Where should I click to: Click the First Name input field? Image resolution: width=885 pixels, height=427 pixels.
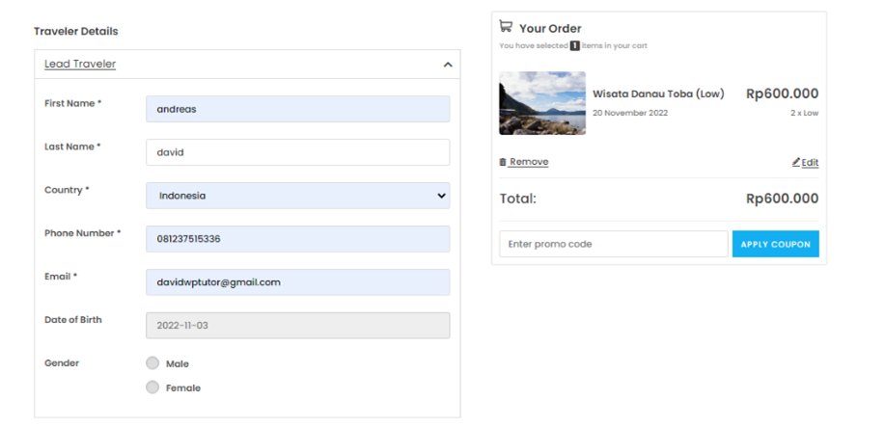click(297, 109)
